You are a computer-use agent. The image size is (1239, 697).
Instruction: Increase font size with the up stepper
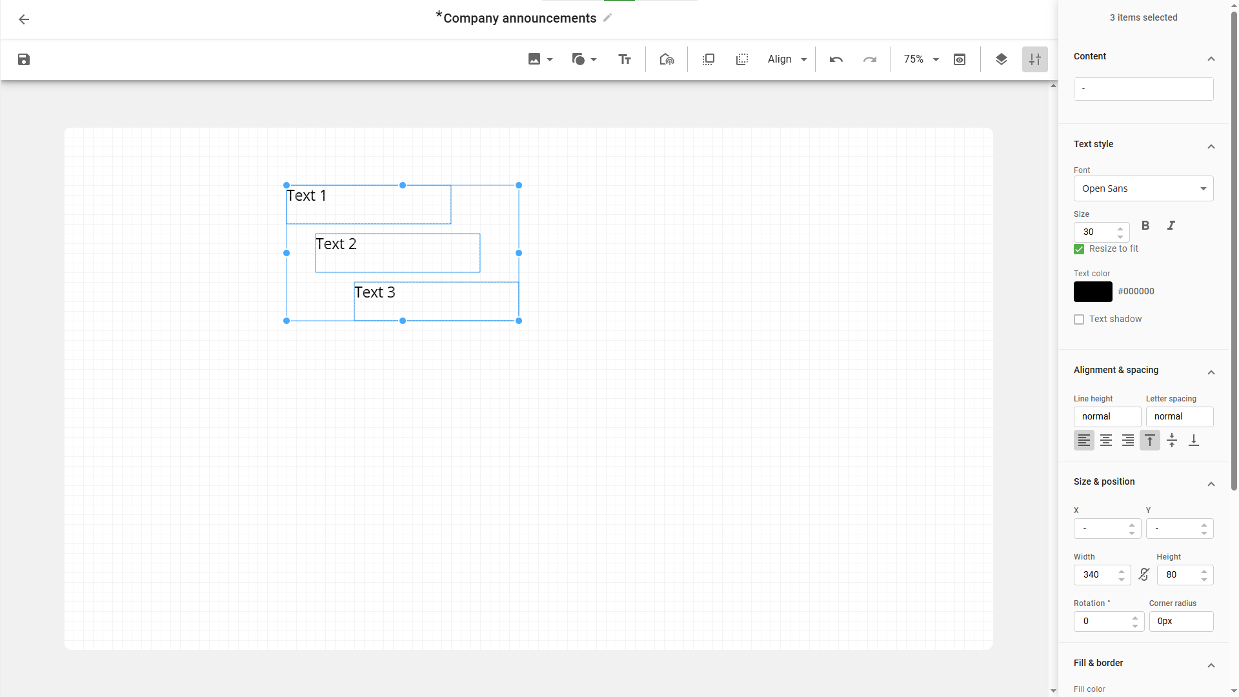pos(1120,228)
